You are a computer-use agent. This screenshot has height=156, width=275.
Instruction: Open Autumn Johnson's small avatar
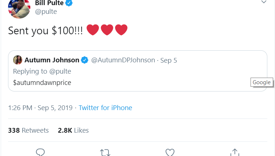(18, 60)
